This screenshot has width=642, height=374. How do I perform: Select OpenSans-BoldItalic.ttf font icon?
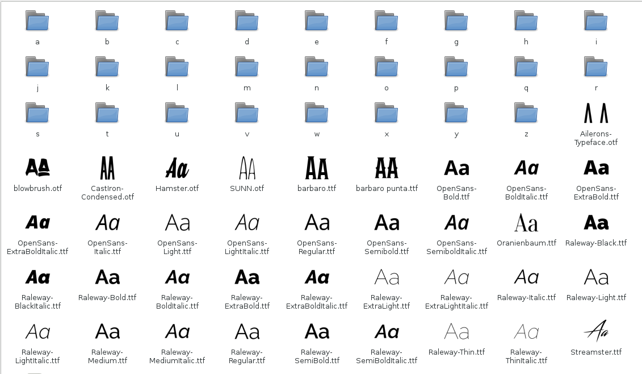[x=526, y=168]
